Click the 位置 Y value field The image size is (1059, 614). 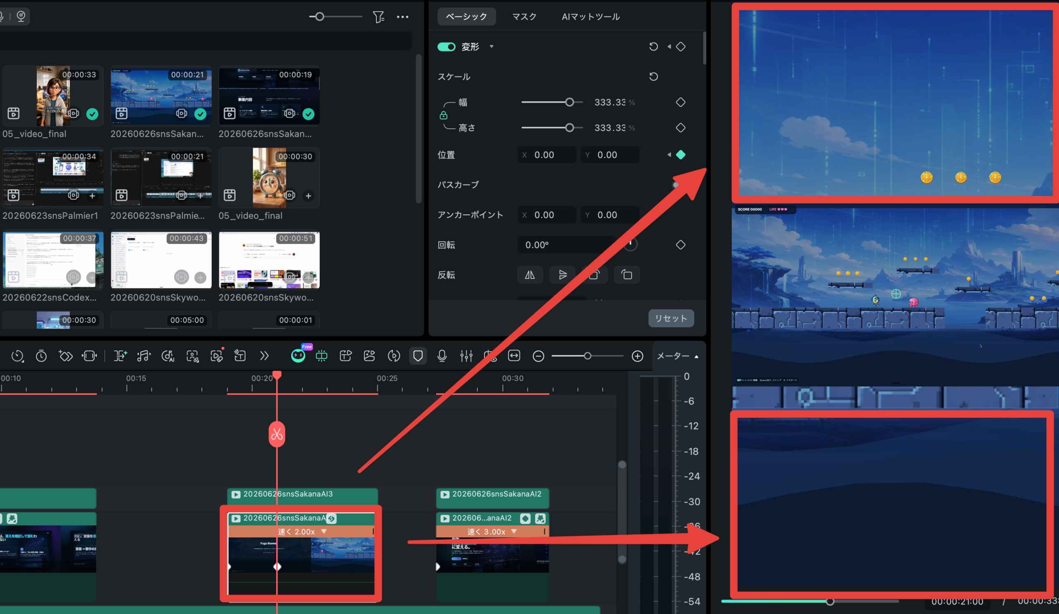pyautogui.click(x=610, y=155)
